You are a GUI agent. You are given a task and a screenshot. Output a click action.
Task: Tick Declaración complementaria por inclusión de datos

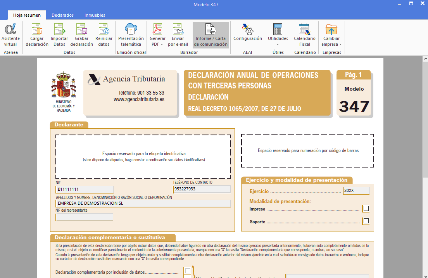(188, 271)
